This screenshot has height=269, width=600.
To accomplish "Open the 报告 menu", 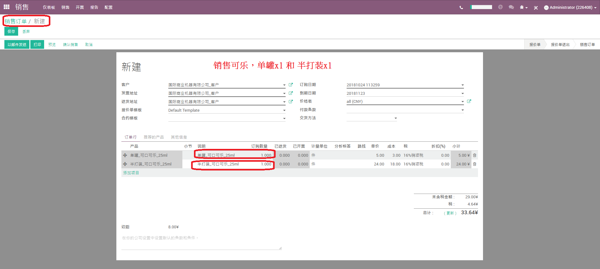I will 94,7.
